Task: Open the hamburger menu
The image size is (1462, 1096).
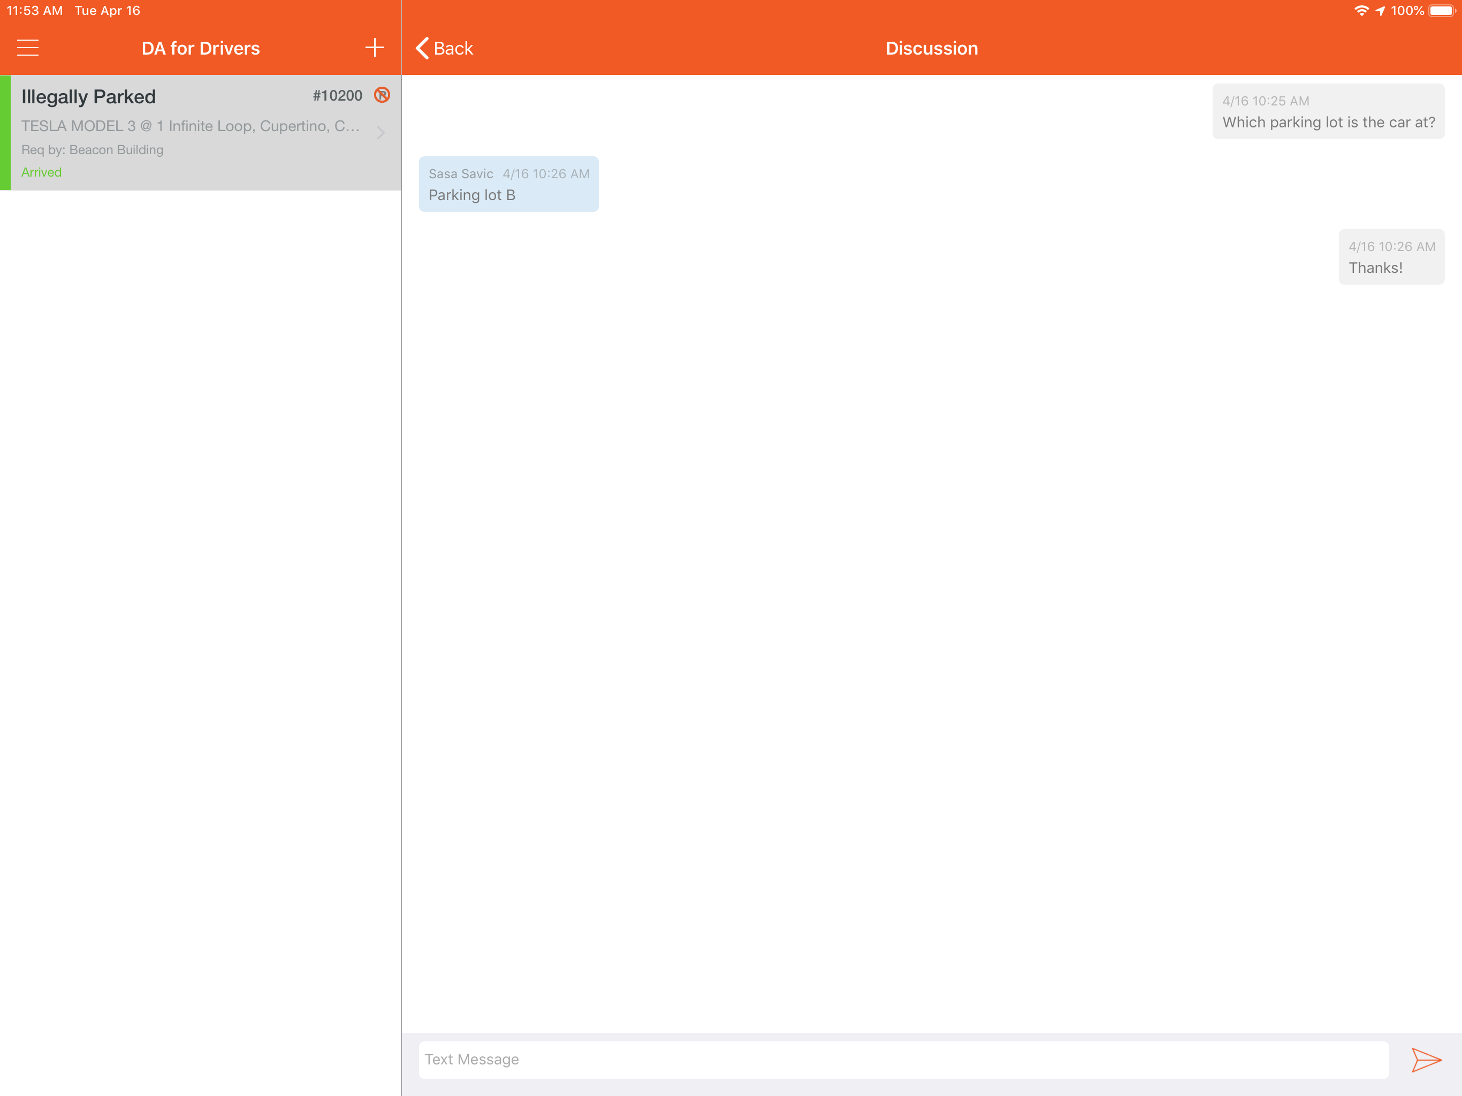Action: point(28,48)
